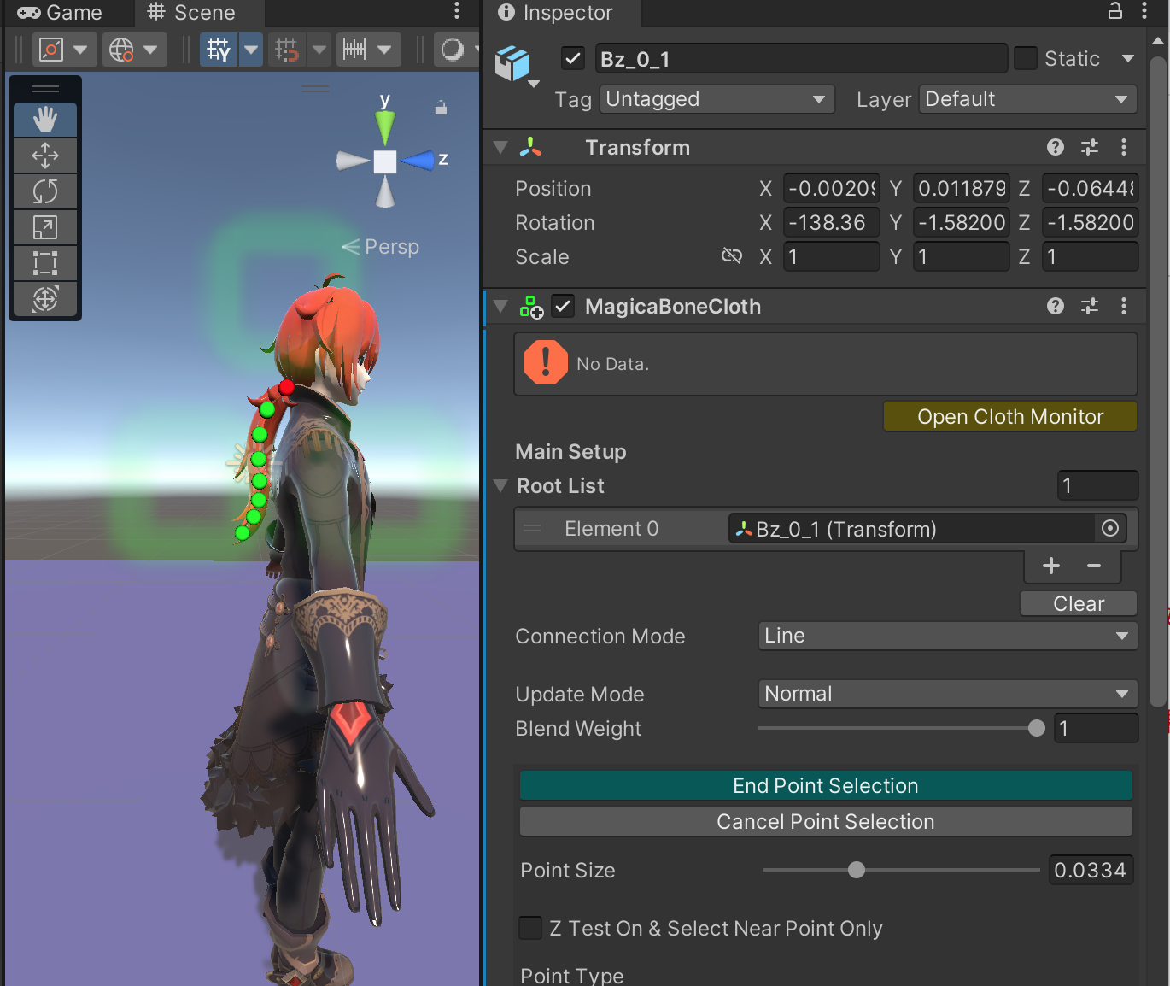
Task: Select the Rotate tool
Action: pos(45,191)
